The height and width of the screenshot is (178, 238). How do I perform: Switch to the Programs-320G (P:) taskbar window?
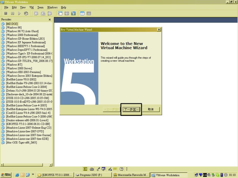pos(93,175)
